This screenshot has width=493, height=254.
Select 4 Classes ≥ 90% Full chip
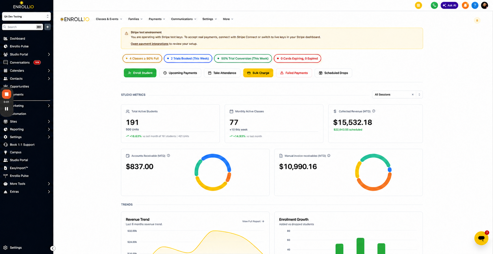pyautogui.click(x=142, y=58)
